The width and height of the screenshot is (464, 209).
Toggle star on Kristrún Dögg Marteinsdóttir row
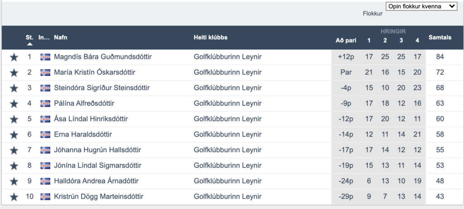(14, 197)
